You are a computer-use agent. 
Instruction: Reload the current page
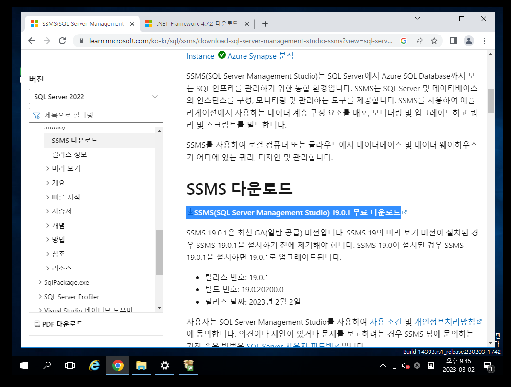(62, 41)
